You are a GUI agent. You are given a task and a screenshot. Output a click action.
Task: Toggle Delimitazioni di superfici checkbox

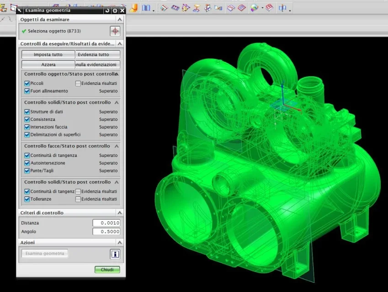pos(27,135)
